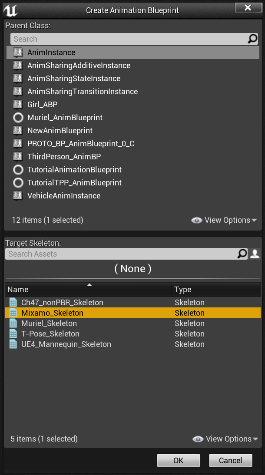Viewport: 265px width, 475px height.
Task: Click the UE4_Mannequin_Skeleton asset icon
Action: click(13, 344)
